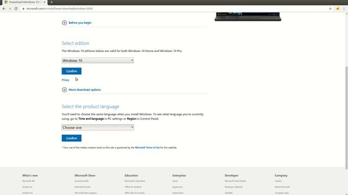View site security padlock info
348x195 pixels.
pos(23,9)
